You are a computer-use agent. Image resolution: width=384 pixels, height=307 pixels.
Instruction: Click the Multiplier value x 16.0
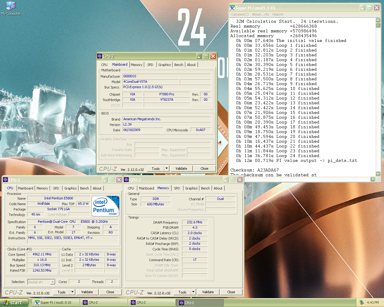pos(42,260)
